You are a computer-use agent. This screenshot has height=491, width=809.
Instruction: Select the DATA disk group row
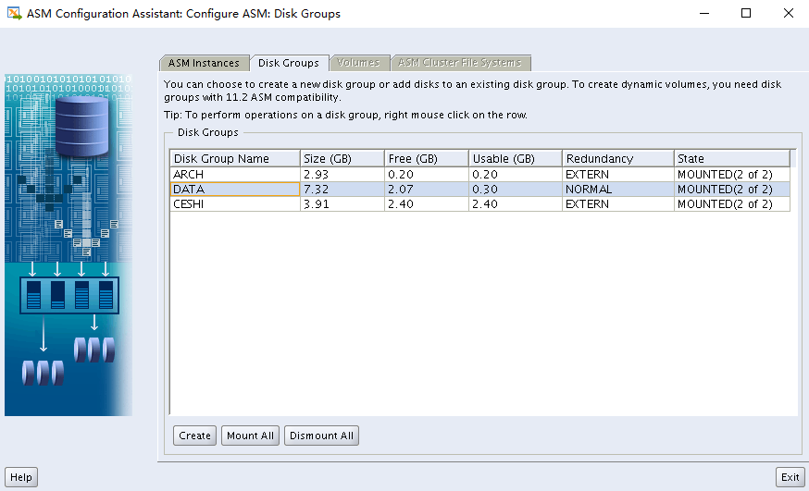tap(235, 189)
